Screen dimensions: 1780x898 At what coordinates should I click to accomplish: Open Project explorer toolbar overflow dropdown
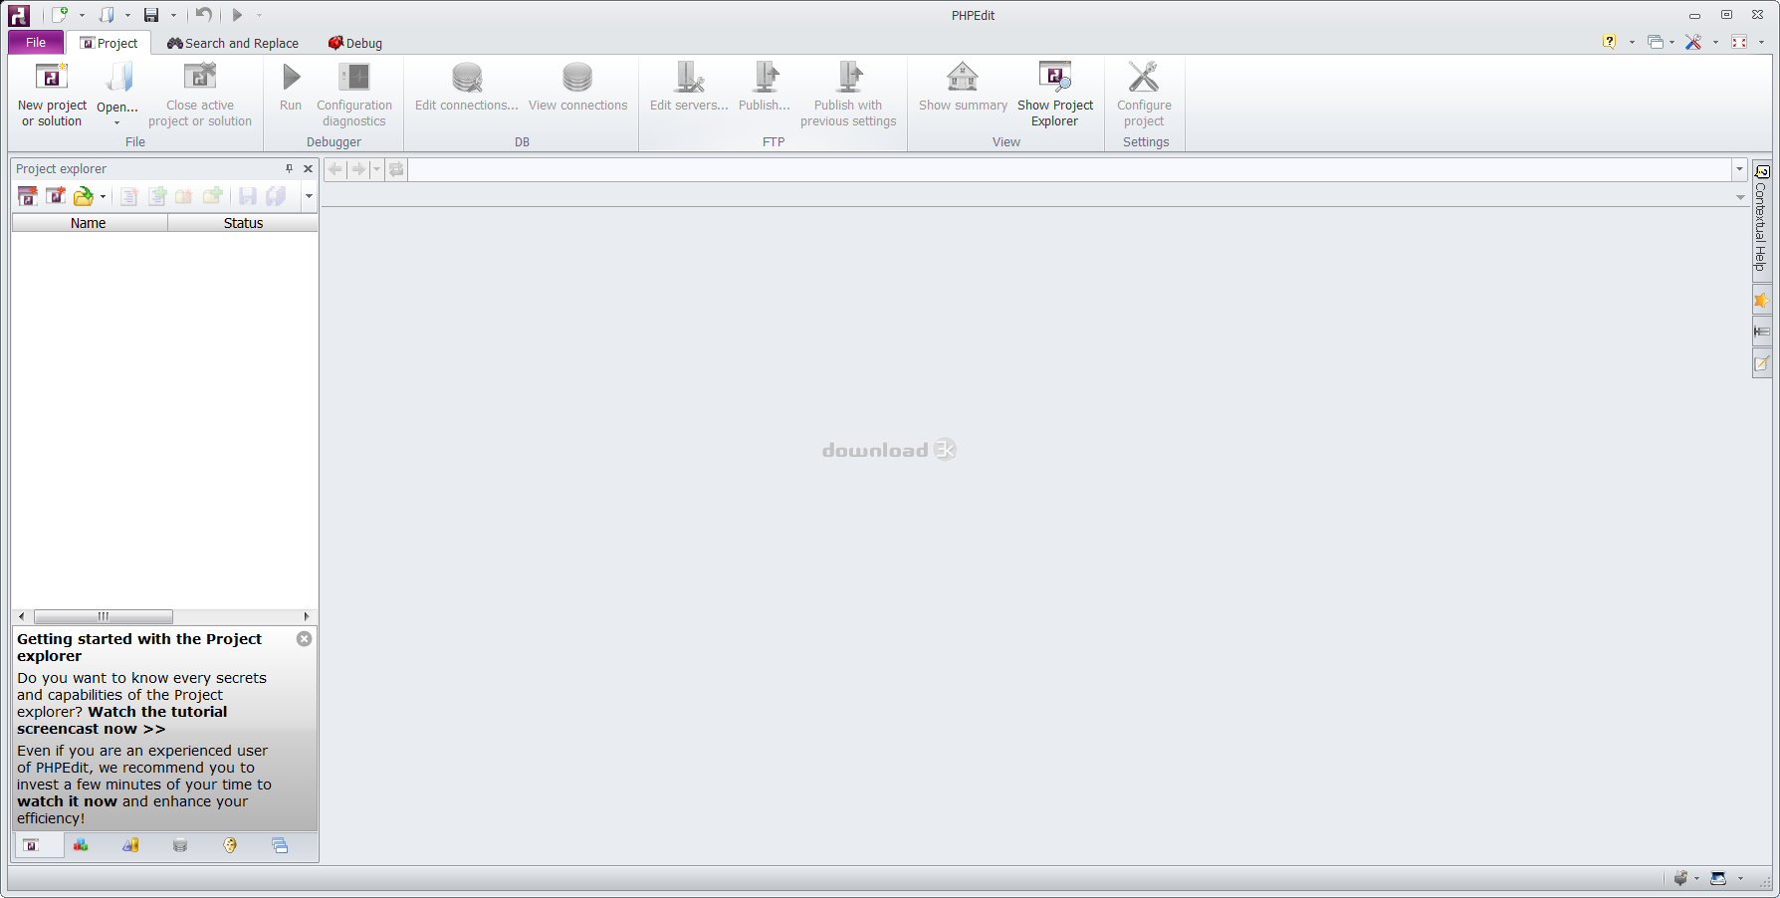309,196
